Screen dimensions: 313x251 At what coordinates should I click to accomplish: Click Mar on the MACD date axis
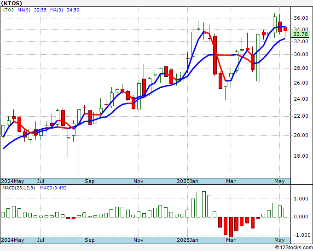tap(231, 240)
